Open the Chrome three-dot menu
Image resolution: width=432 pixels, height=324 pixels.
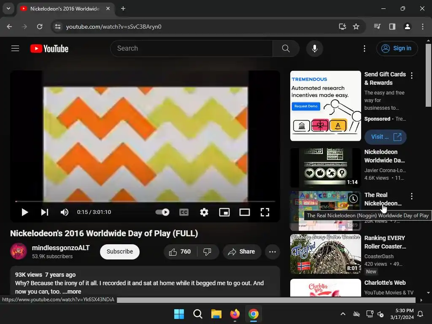tap(423, 27)
